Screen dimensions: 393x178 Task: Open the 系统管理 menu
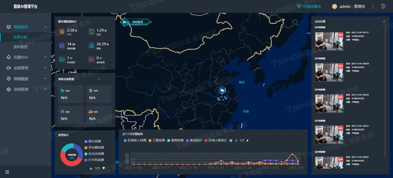26,89
